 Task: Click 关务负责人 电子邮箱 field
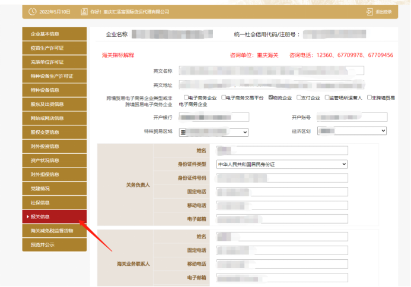point(282,219)
